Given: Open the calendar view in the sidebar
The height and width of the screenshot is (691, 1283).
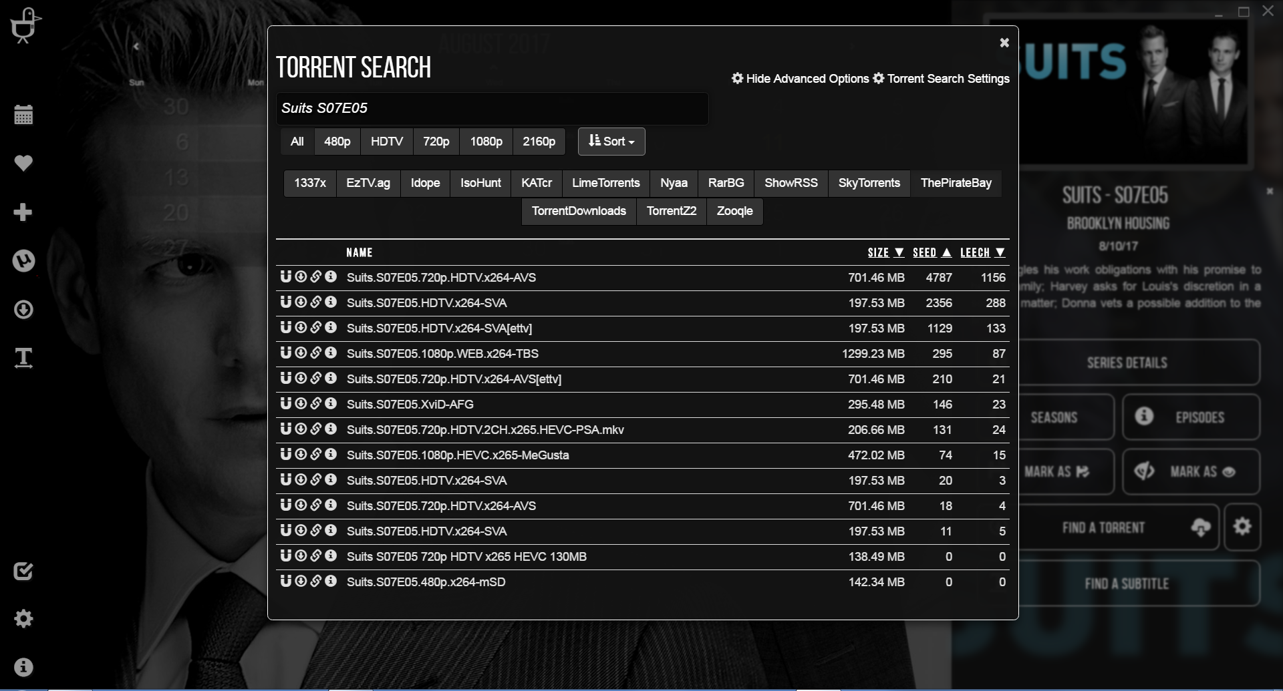Looking at the screenshot, I should tap(23, 115).
